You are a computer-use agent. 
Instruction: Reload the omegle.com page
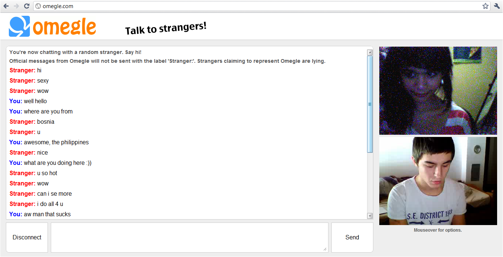pos(27,6)
